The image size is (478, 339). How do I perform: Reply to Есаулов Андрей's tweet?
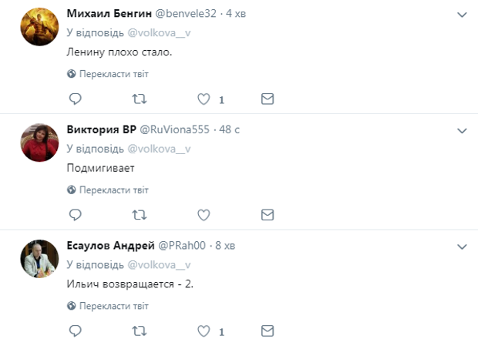click(76, 331)
